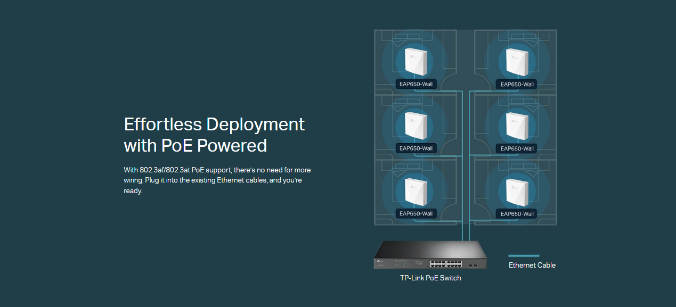Screen dimensions: 676x307
Task: Select the middle-left EAP650-Wall label
Action: pos(416,148)
